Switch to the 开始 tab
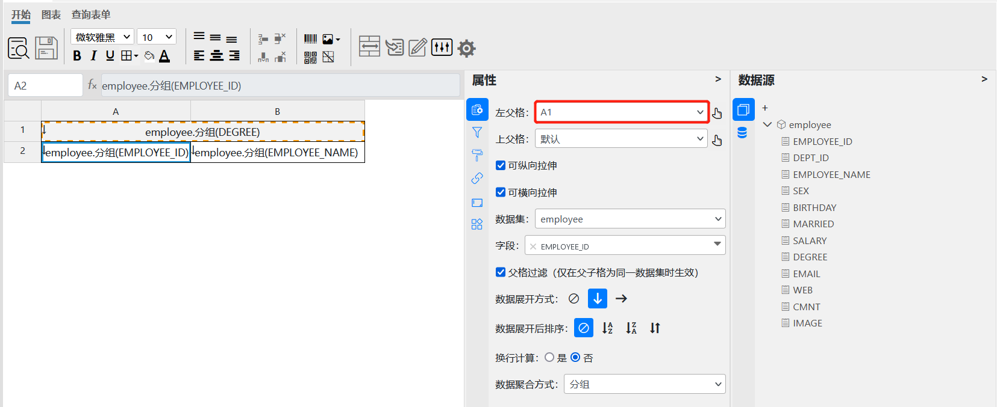This screenshot has height=407, width=997. click(21, 14)
